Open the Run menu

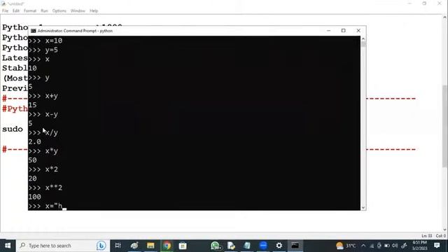pyautogui.click(x=44, y=11)
